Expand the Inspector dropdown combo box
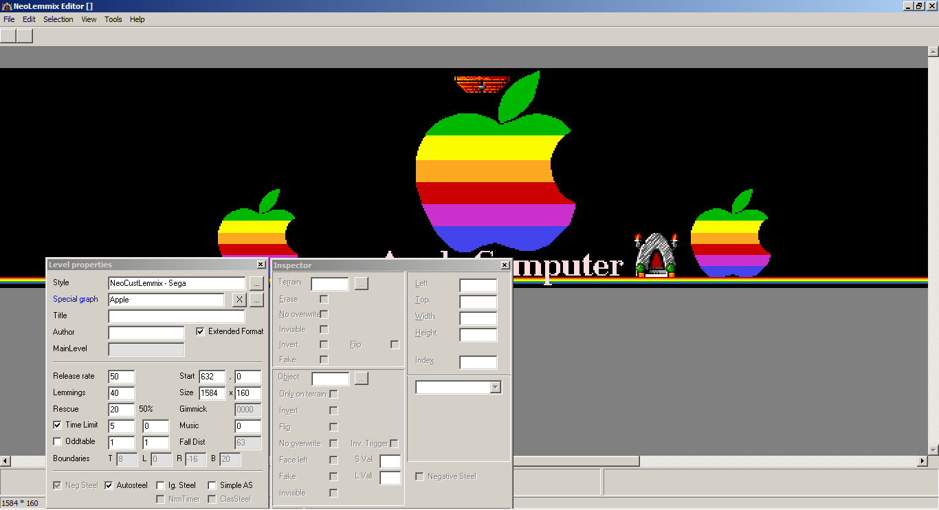This screenshot has height=510, width=939. tap(495, 388)
